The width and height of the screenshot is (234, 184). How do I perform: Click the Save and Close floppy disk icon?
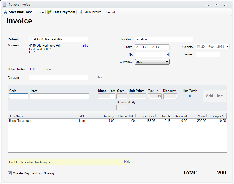[5, 12]
